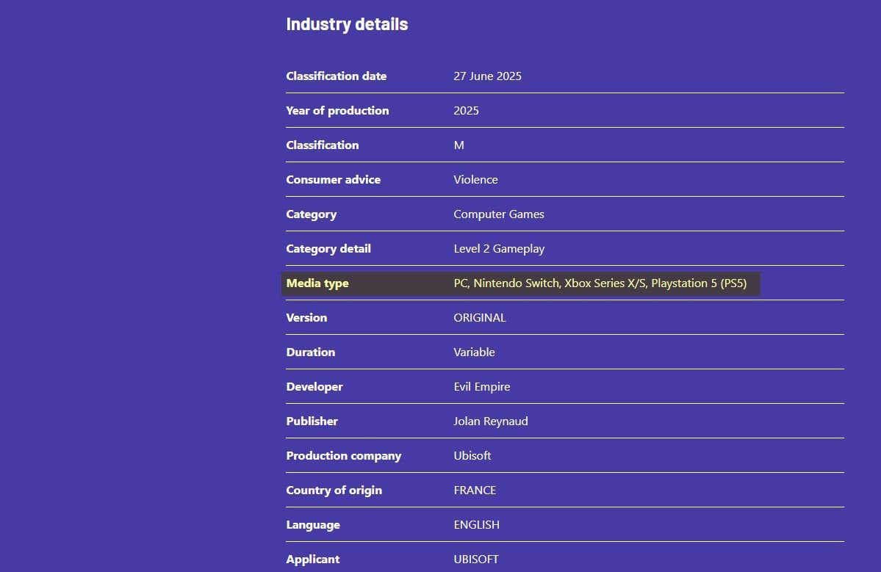
Task: Click the Duration value Variable
Action: [x=474, y=352]
